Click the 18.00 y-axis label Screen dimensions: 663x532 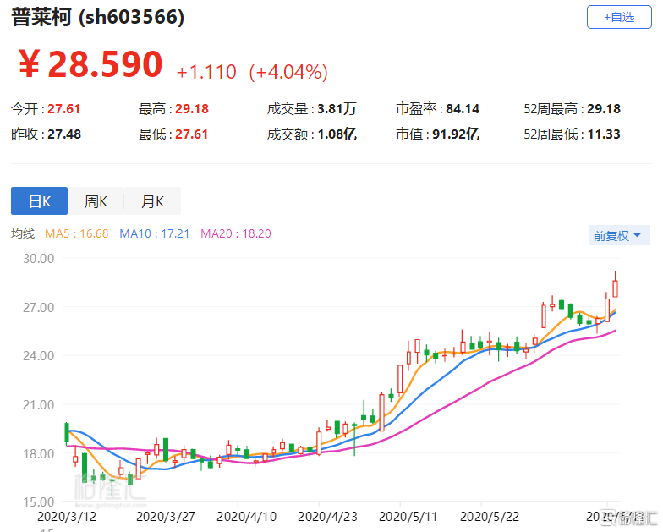pos(39,453)
